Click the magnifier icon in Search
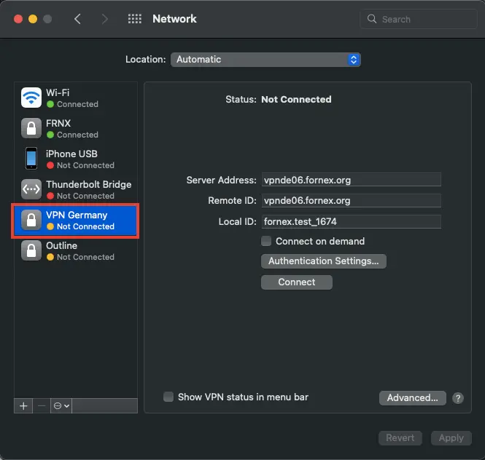This screenshot has height=460, width=485. 372,19
